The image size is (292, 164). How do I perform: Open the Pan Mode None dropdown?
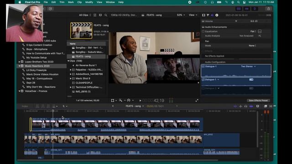[x=252, y=46]
